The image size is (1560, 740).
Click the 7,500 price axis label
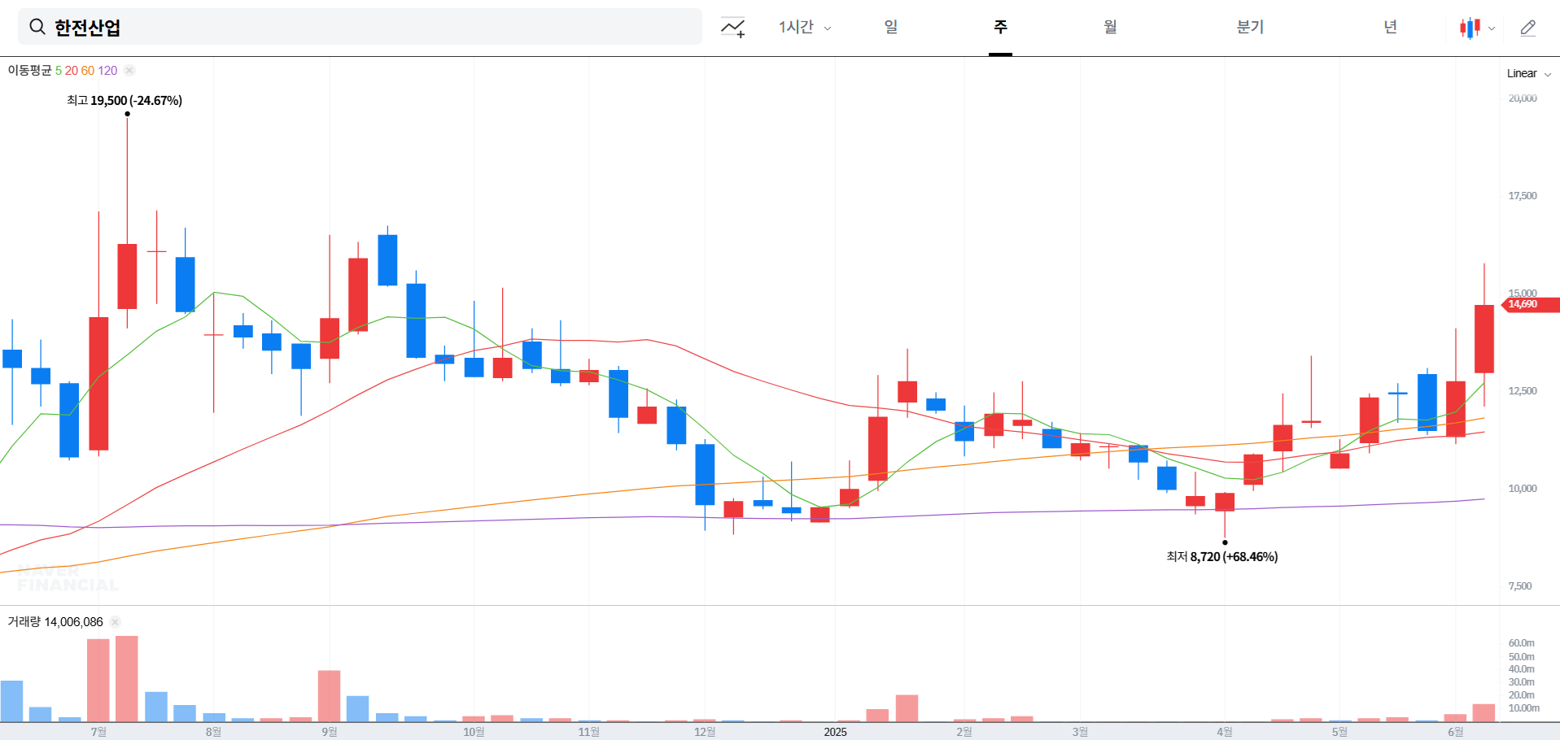[1520, 586]
